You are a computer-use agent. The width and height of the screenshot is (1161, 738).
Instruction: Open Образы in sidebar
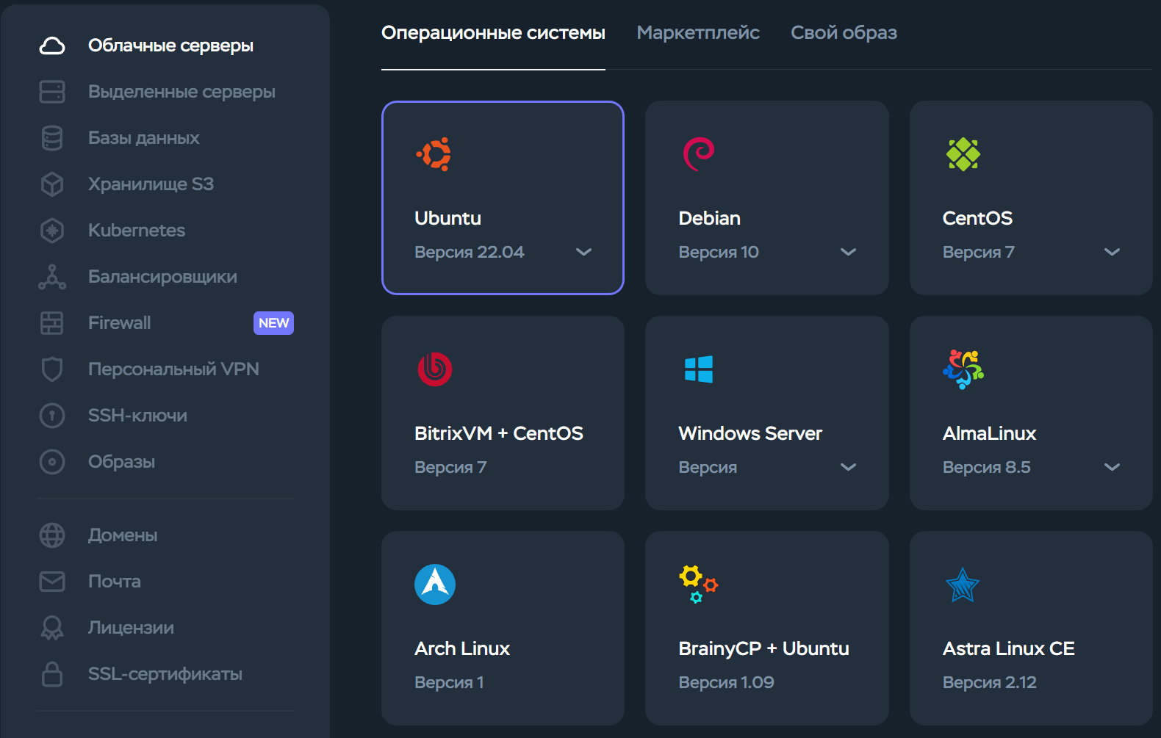pyautogui.click(x=121, y=462)
